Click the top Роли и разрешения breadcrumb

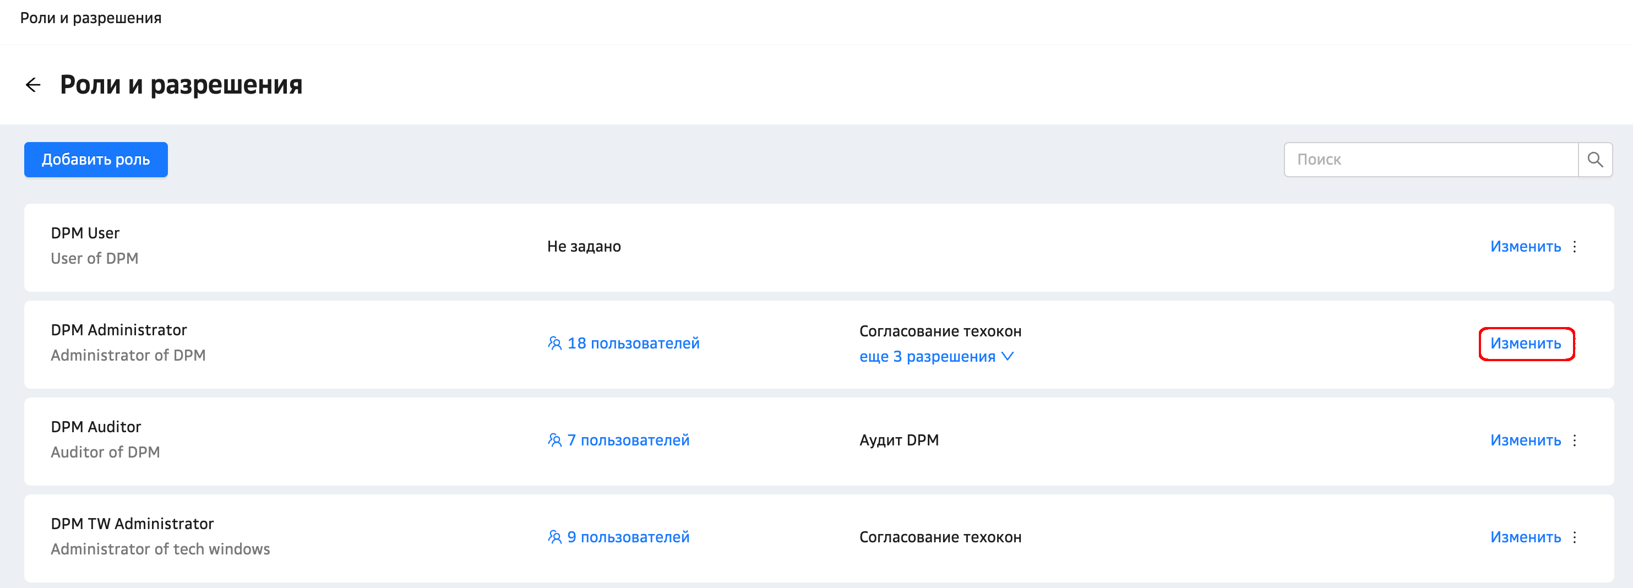[x=91, y=18]
